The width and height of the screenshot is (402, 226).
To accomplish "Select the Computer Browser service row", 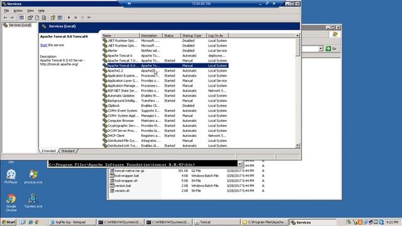I will pos(165,121).
